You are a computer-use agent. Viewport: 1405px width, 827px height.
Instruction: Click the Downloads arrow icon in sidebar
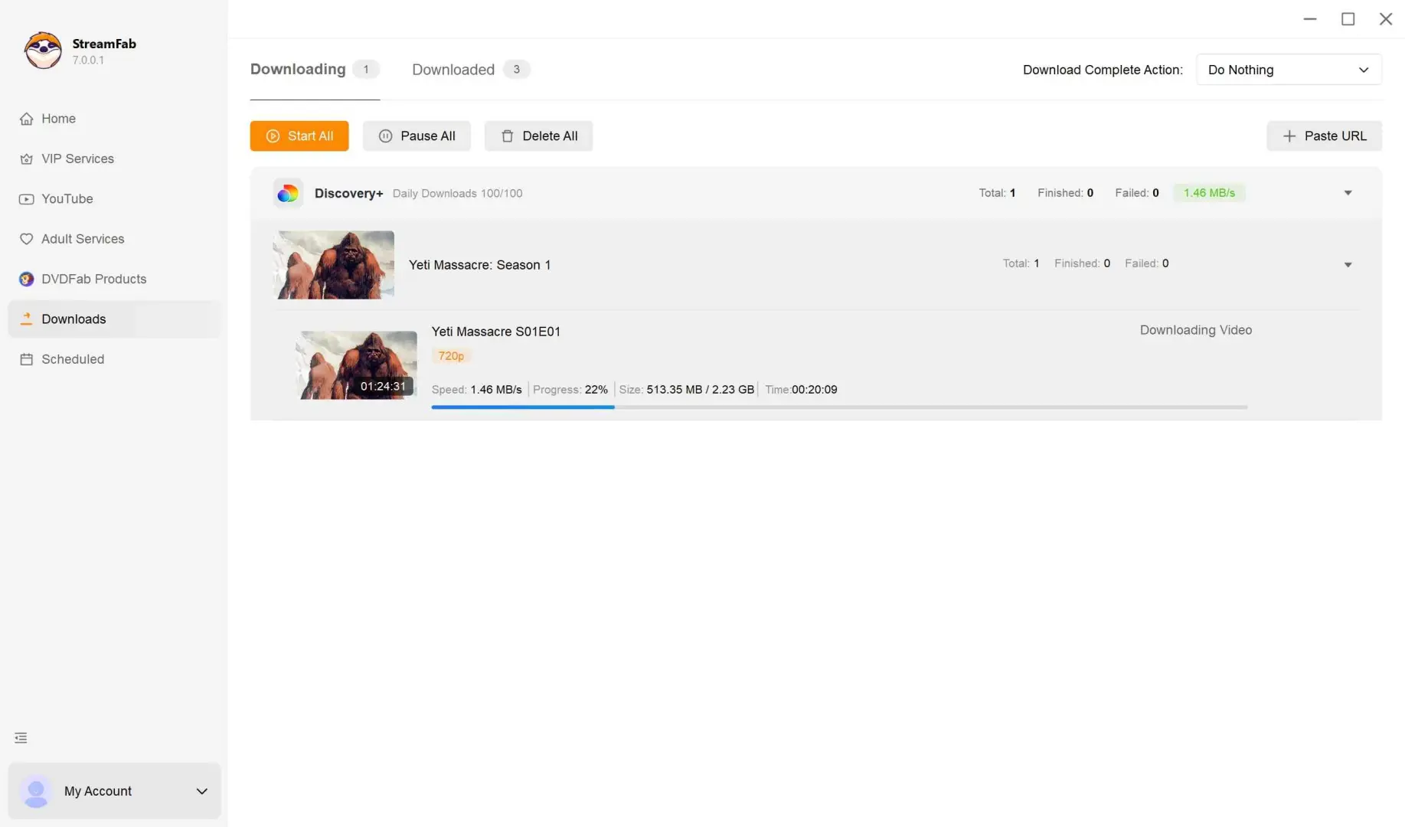click(x=26, y=319)
